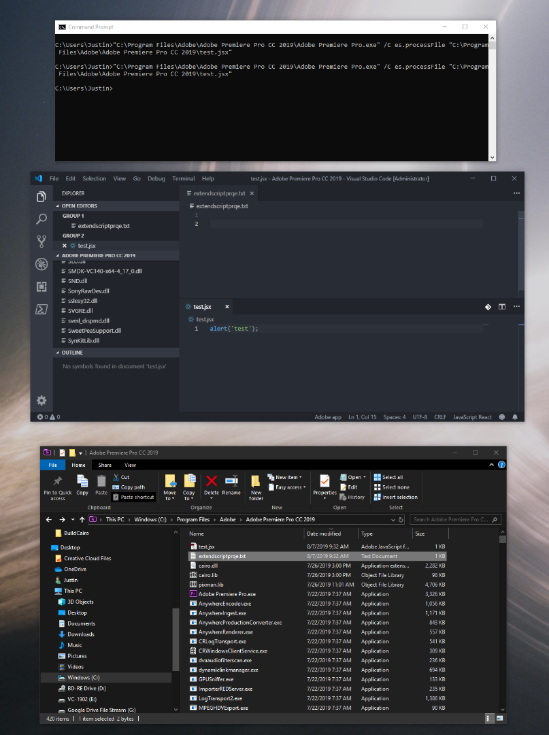Click Cut in the Clipboard group
The image size is (549, 735).
pyautogui.click(x=121, y=477)
